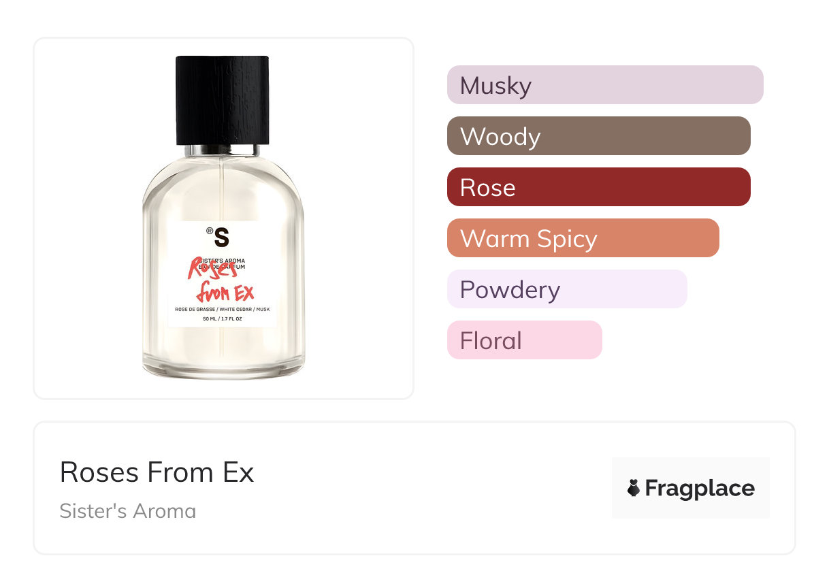Click the dark red Rose accord bar

(x=598, y=187)
